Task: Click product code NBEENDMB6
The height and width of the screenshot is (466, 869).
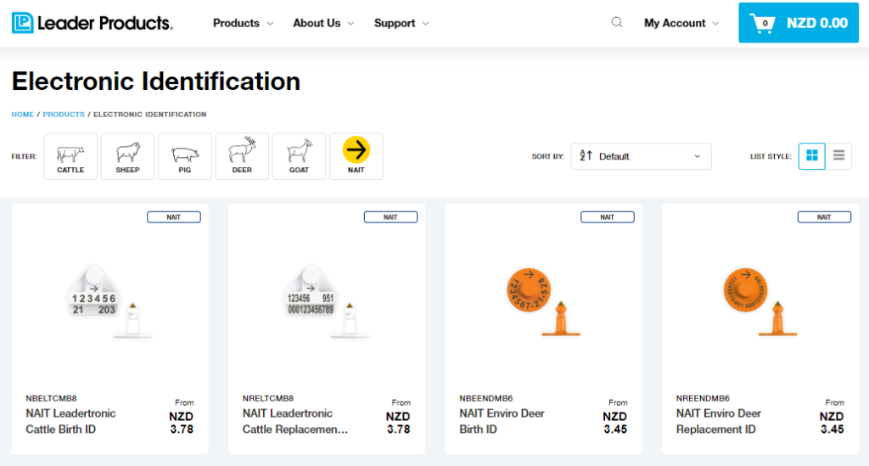Action: coord(486,398)
